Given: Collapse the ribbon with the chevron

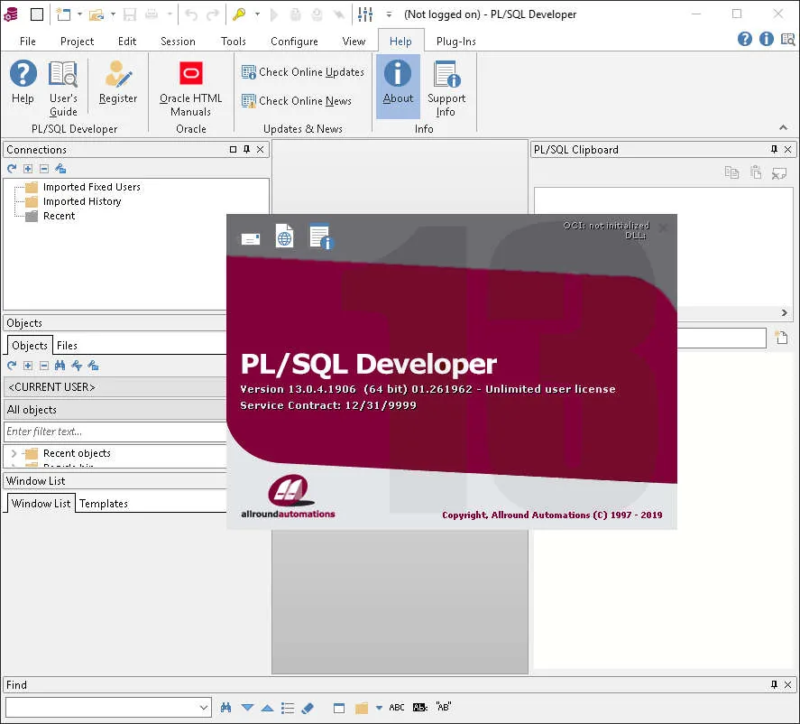Looking at the screenshot, I should tap(783, 127).
